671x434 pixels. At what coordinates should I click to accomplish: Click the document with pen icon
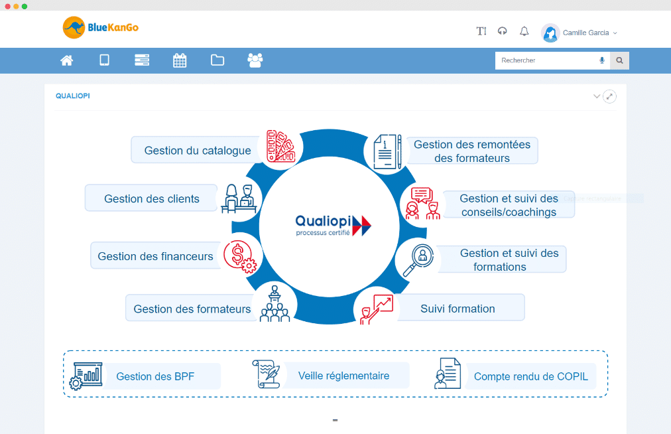pos(388,152)
